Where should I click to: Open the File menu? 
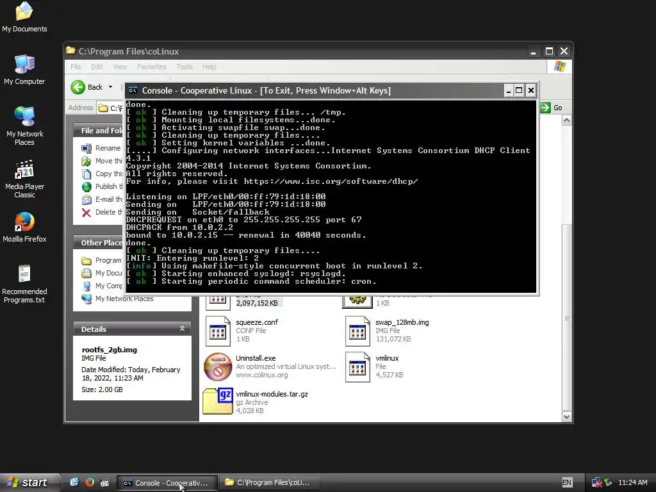[x=76, y=67]
